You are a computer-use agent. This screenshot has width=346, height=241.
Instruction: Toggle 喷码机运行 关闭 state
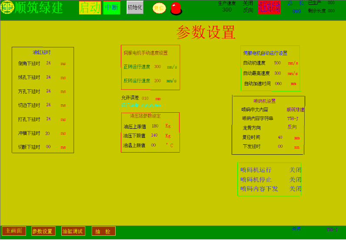(295, 170)
